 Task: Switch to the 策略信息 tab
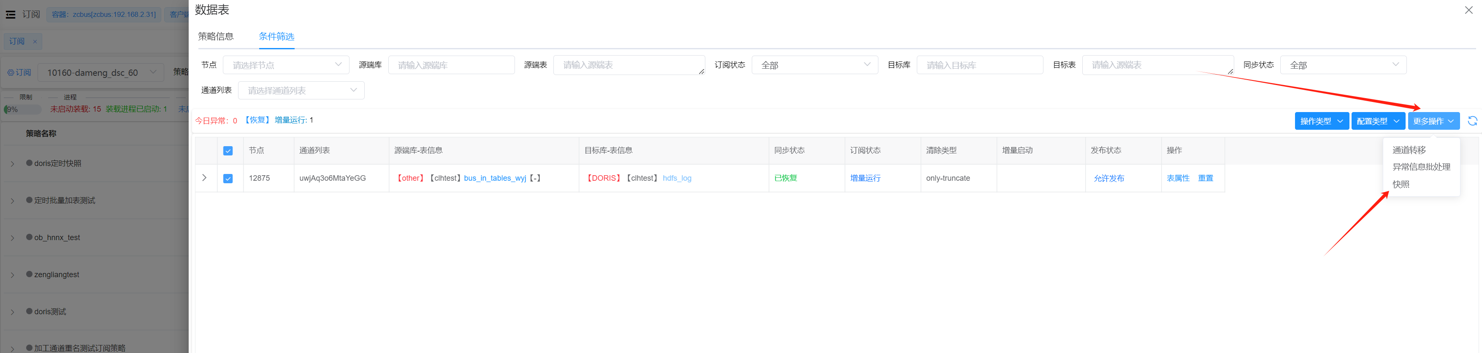tap(216, 37)
